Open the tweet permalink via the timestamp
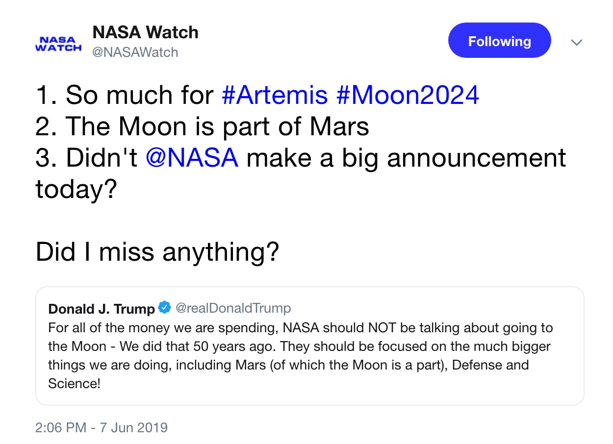 click(102, 427)
